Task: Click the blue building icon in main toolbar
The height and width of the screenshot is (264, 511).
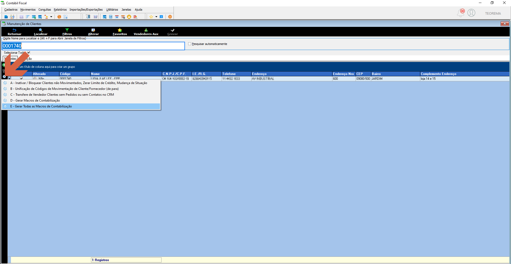Action: tap(6, 17)
